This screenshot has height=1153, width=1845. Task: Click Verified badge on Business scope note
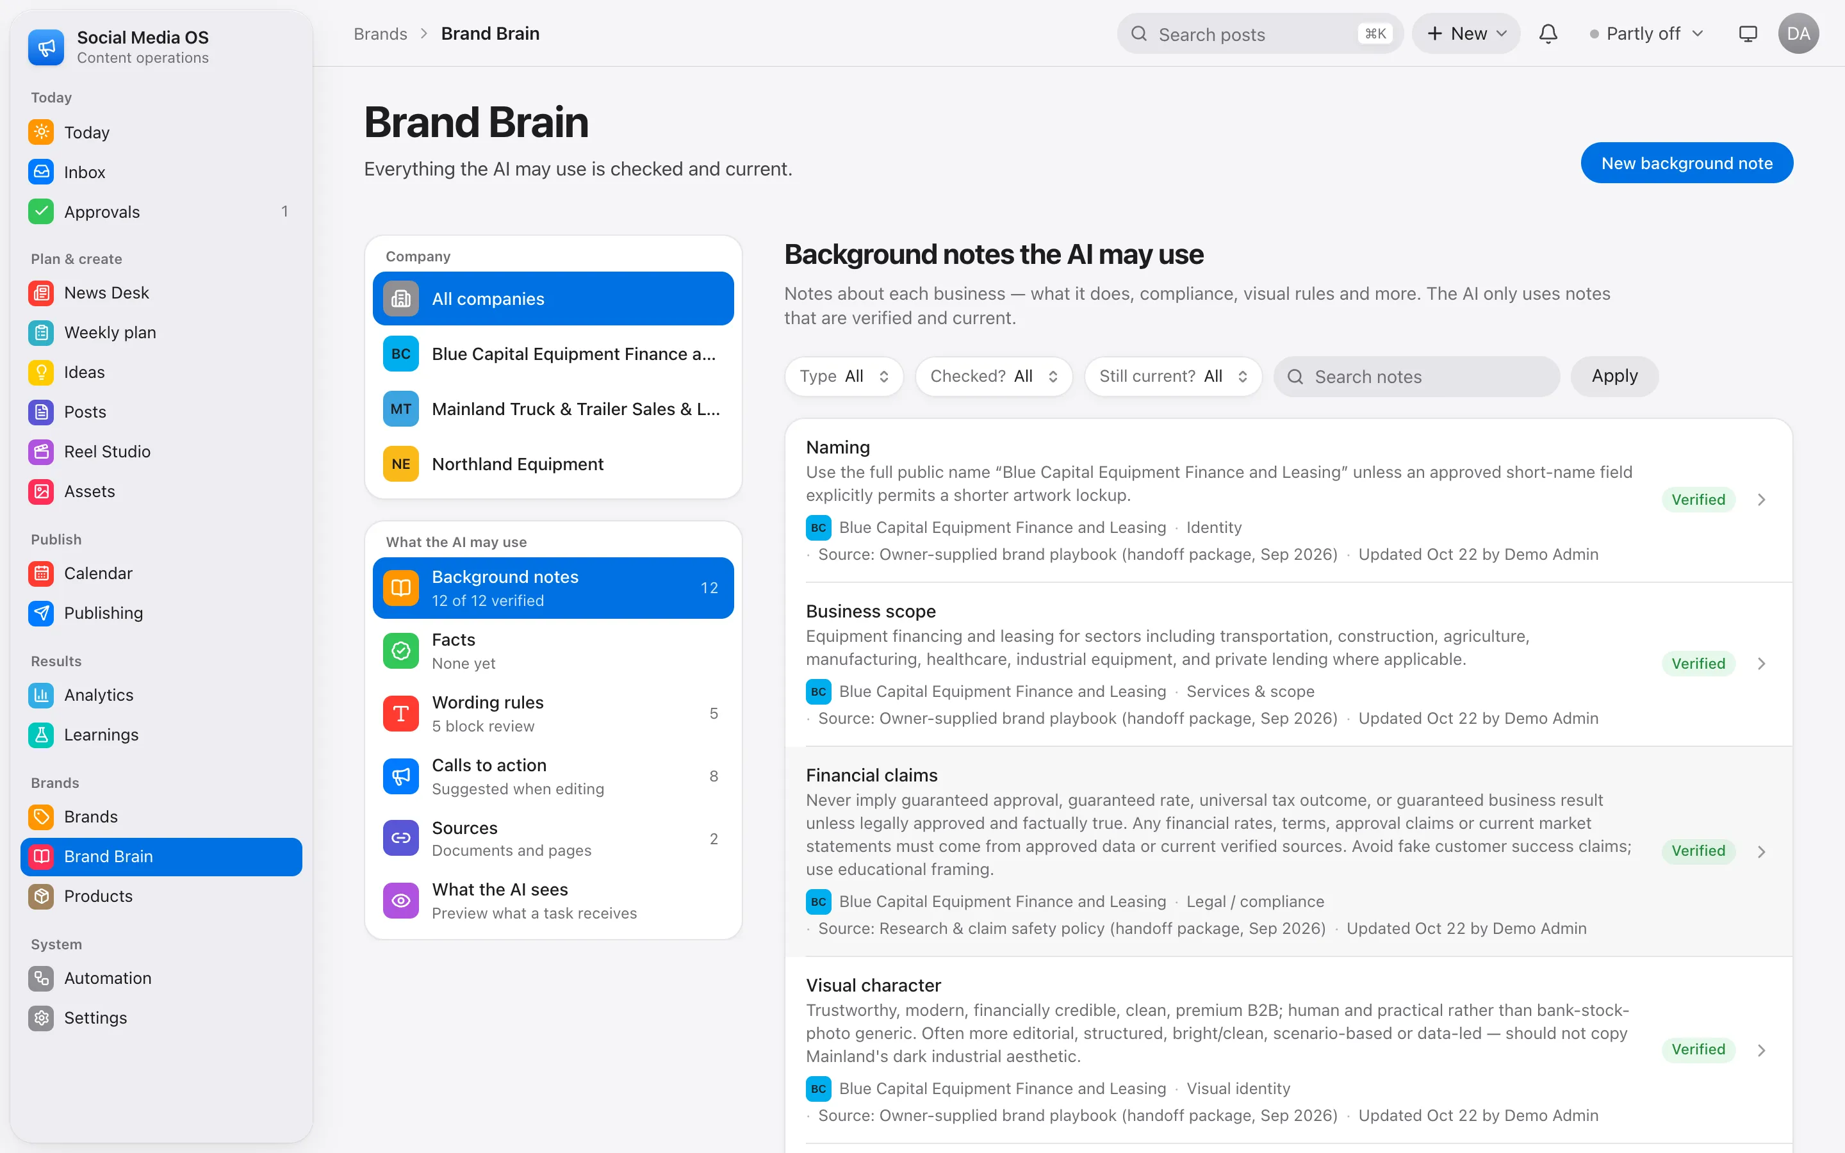1698,664
